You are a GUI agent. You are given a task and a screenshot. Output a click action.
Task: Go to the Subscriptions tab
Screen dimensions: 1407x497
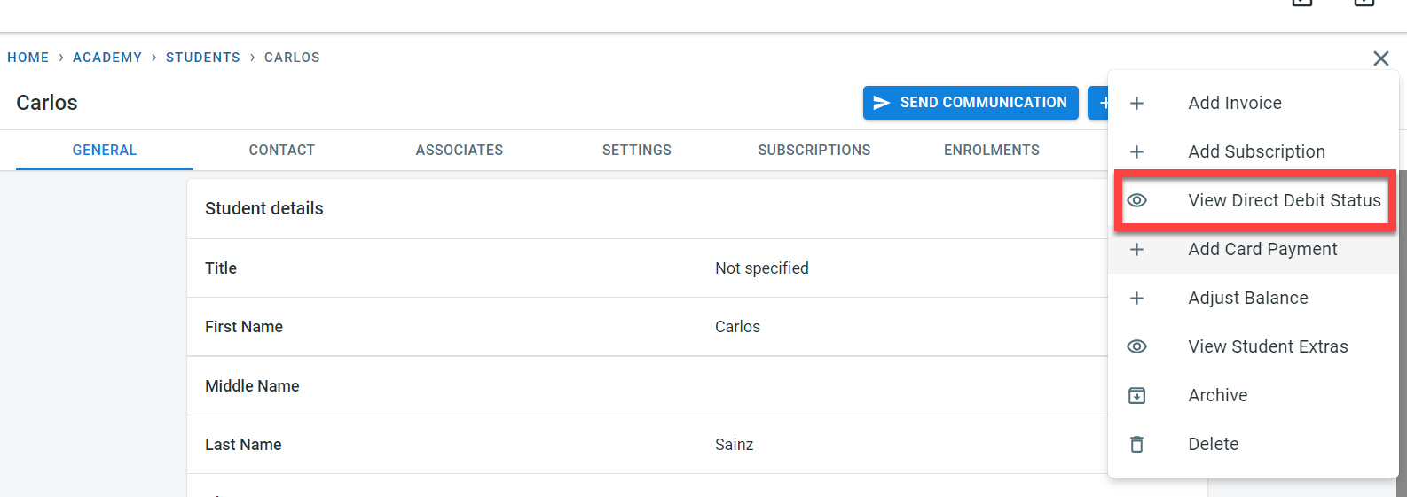pos(814,151)
